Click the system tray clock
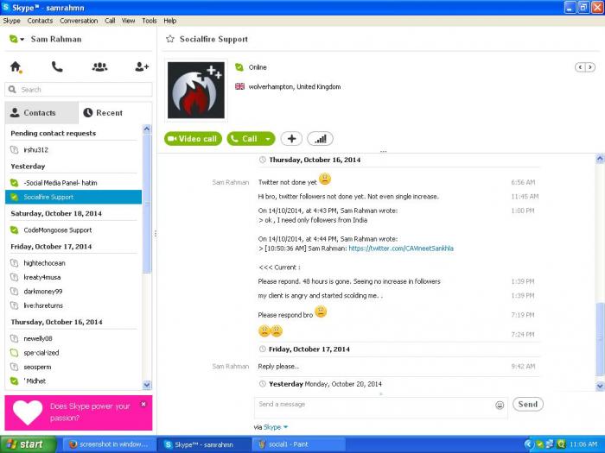 tap(583, 444)
